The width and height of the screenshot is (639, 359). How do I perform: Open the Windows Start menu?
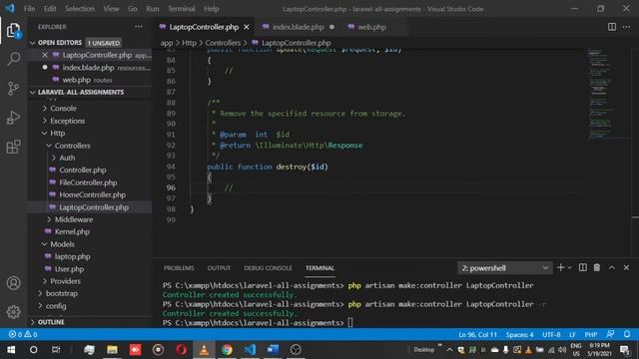[11, 350]
